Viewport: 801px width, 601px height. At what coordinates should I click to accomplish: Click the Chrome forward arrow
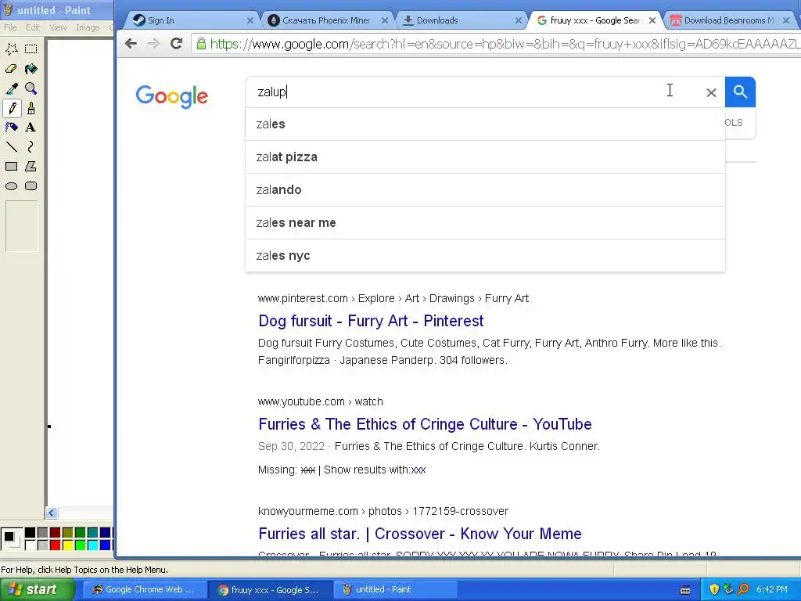(x=153, y=44)
